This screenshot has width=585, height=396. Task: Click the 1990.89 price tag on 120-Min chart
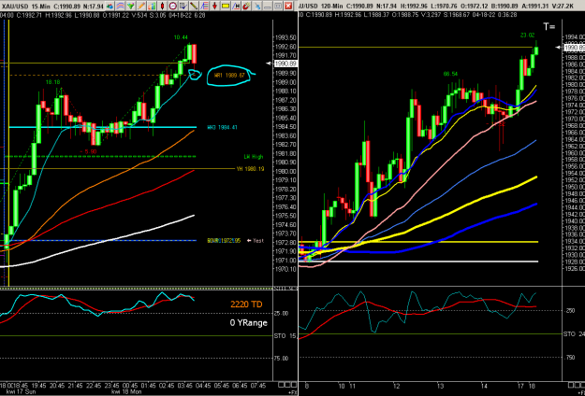(574, 48)
